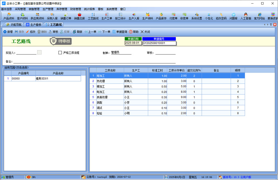
Task: Open 销售订单 toolbar icon
Action: [66, 16]
